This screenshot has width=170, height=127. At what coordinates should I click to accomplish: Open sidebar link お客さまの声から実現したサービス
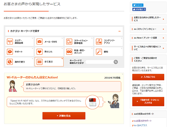147,19
